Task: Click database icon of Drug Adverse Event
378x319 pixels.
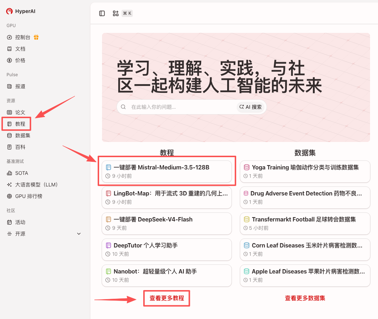Action: click(x=246, y=193)
